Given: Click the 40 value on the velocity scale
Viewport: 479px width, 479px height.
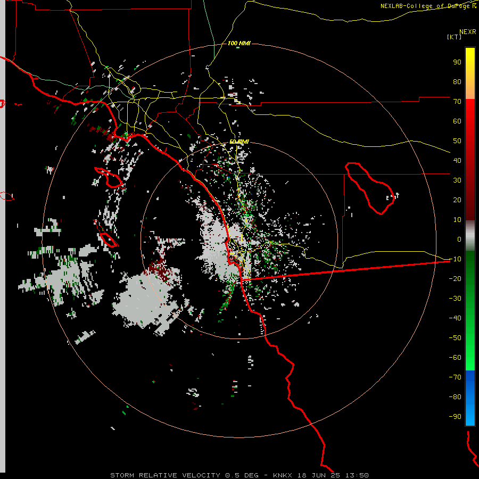Looking at the screenshot, I should pos(457,161).
